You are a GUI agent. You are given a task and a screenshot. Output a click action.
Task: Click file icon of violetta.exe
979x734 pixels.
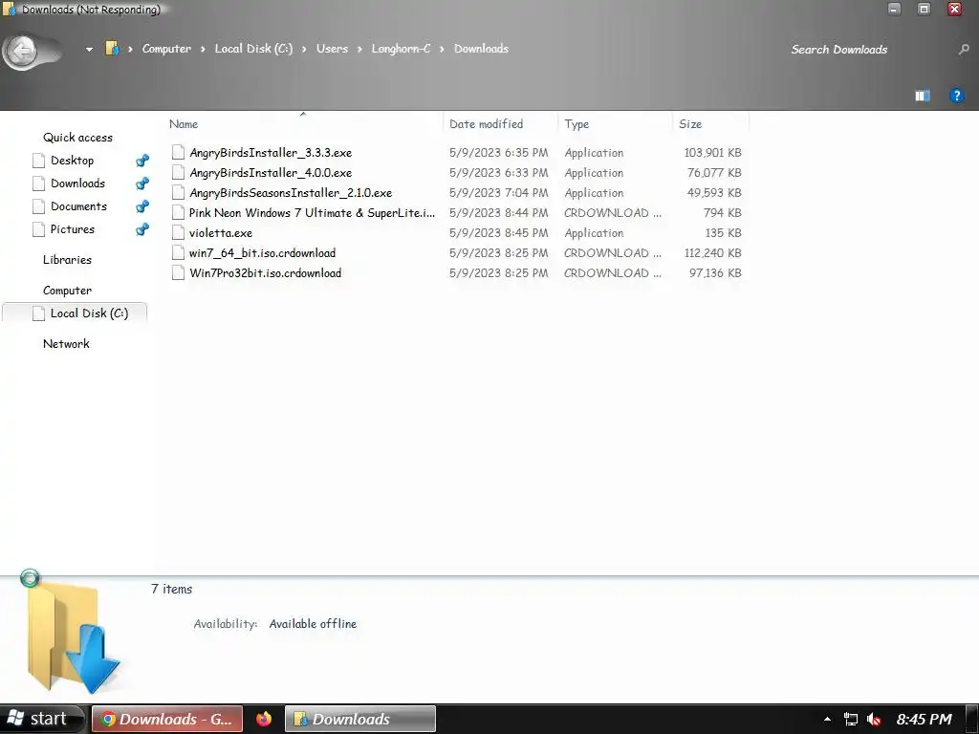pyautogui.click(x=178, y=232)
